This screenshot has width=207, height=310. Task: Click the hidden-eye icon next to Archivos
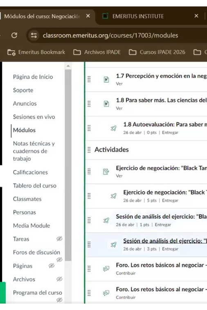(x=59, y=279)
